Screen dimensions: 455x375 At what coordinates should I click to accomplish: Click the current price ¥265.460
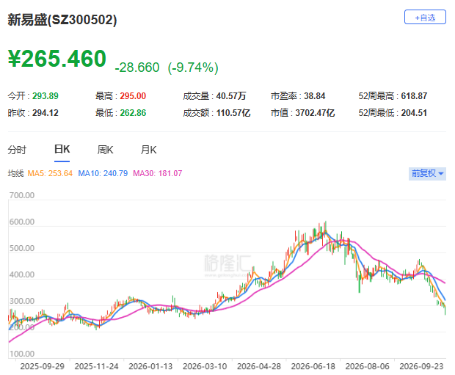pos(57,59)
